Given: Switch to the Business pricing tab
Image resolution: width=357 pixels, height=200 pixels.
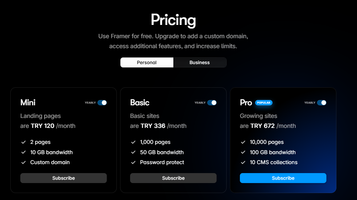Looking at the screenshot, I should [200, 62].
